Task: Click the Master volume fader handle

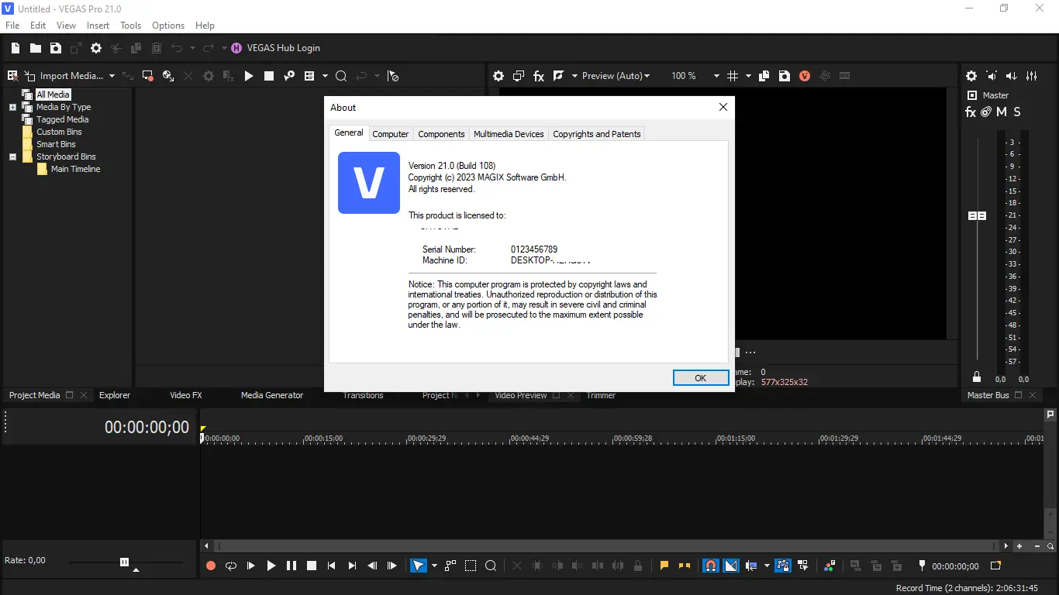Action: [977, 215]
